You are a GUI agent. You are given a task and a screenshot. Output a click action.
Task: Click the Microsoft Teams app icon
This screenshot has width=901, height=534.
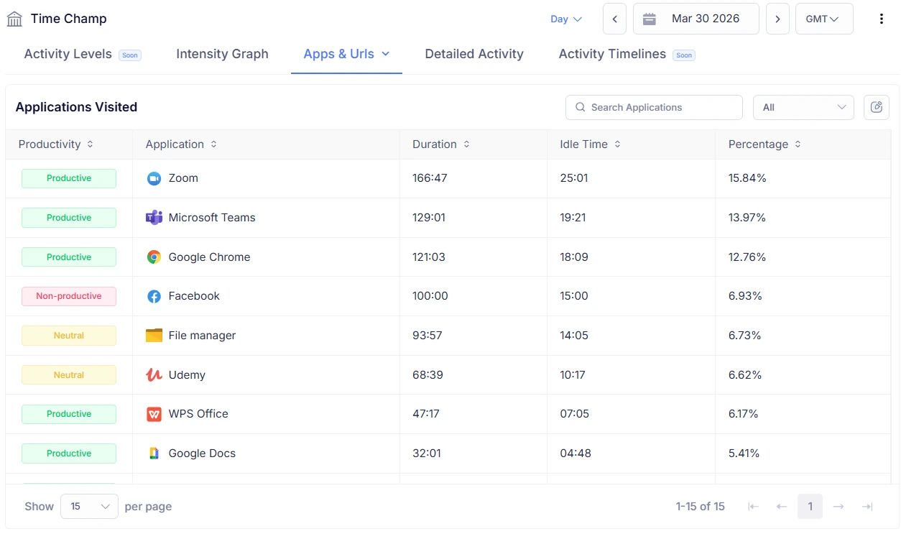point(154,217)
